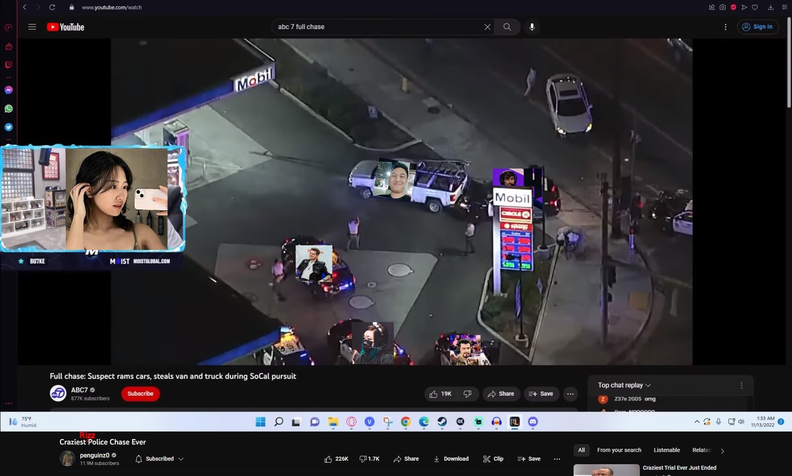
Task: Open the penguinz0 channel avatar
Action: pos(67,459)
